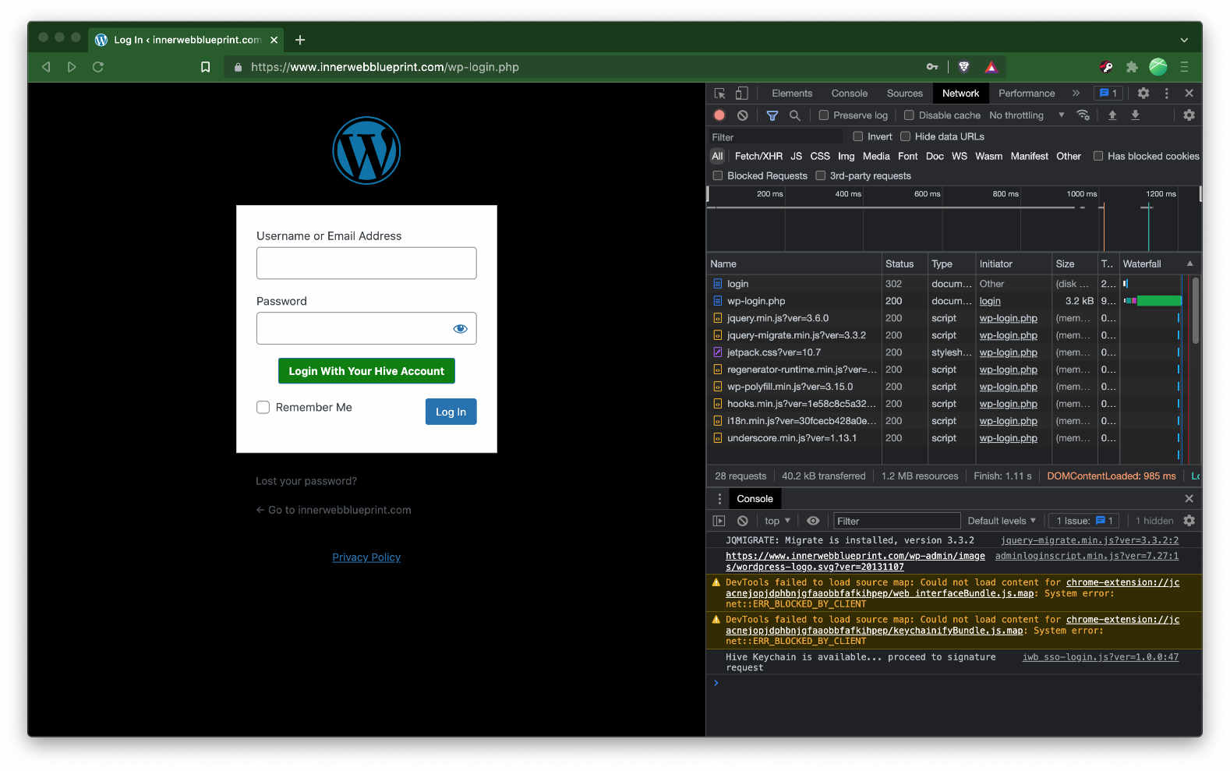Filter requests by Fetch/XHR

[x=758, y=156]
